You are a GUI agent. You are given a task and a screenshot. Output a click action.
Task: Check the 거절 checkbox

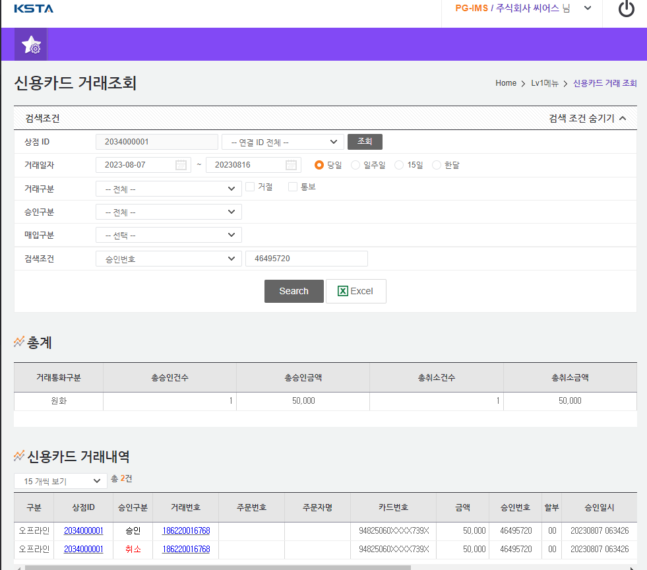click(x=250, y=187)
